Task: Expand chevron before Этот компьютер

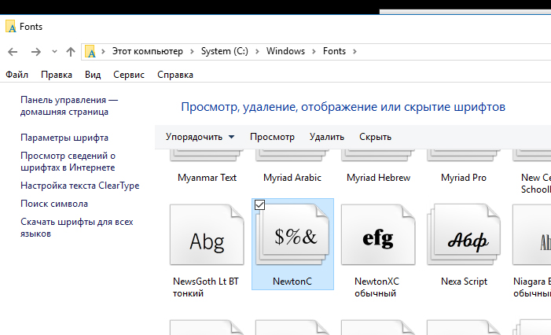Action: coord(103,51)
